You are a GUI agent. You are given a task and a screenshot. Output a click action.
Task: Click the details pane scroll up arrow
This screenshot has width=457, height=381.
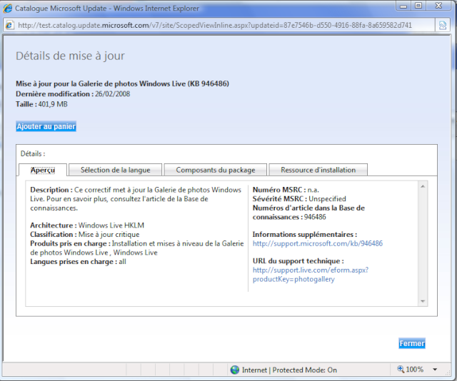[x=423, y=186]
